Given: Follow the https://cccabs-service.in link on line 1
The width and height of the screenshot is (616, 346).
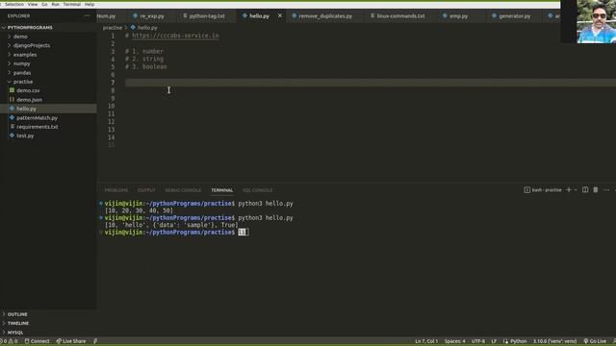Looking at the screenshot, I should [175, 36].
